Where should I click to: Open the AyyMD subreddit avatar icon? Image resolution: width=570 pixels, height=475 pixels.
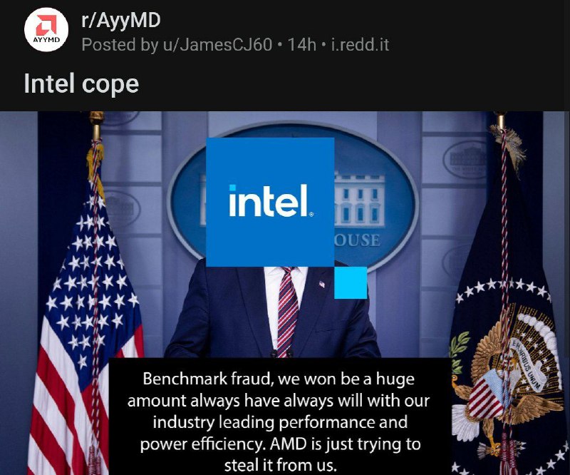(46, 30)
